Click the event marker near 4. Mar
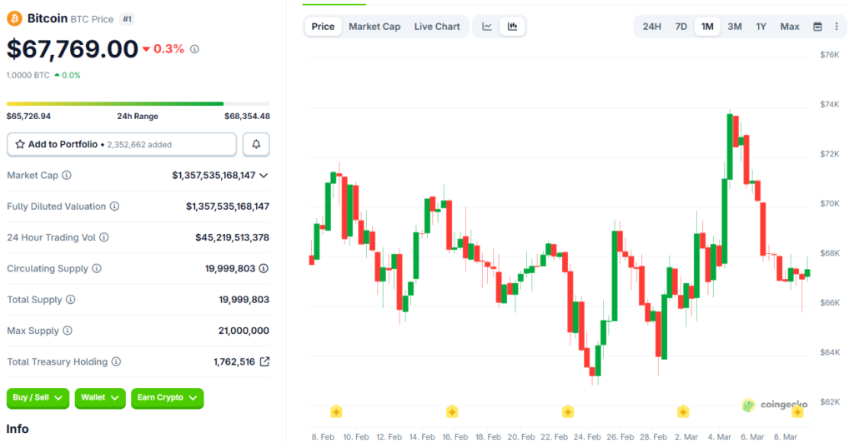Image resolution: width=854 pixels, height=443 pixels. point(683,411)
